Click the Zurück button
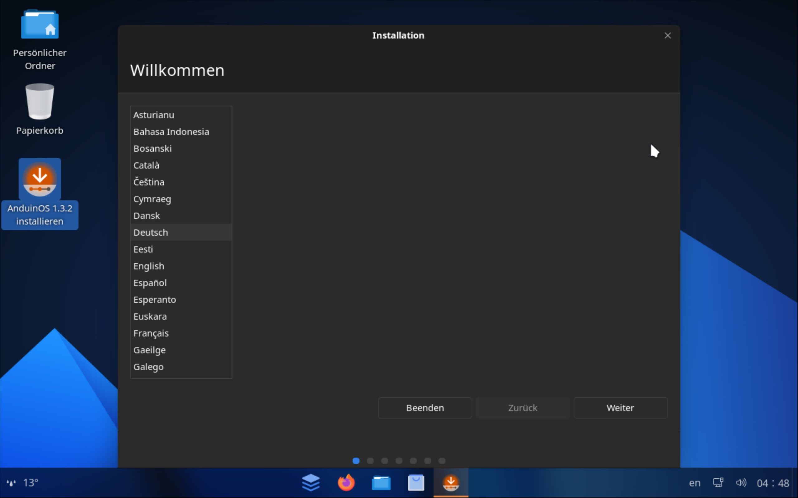798x498 pixels. 523,408
